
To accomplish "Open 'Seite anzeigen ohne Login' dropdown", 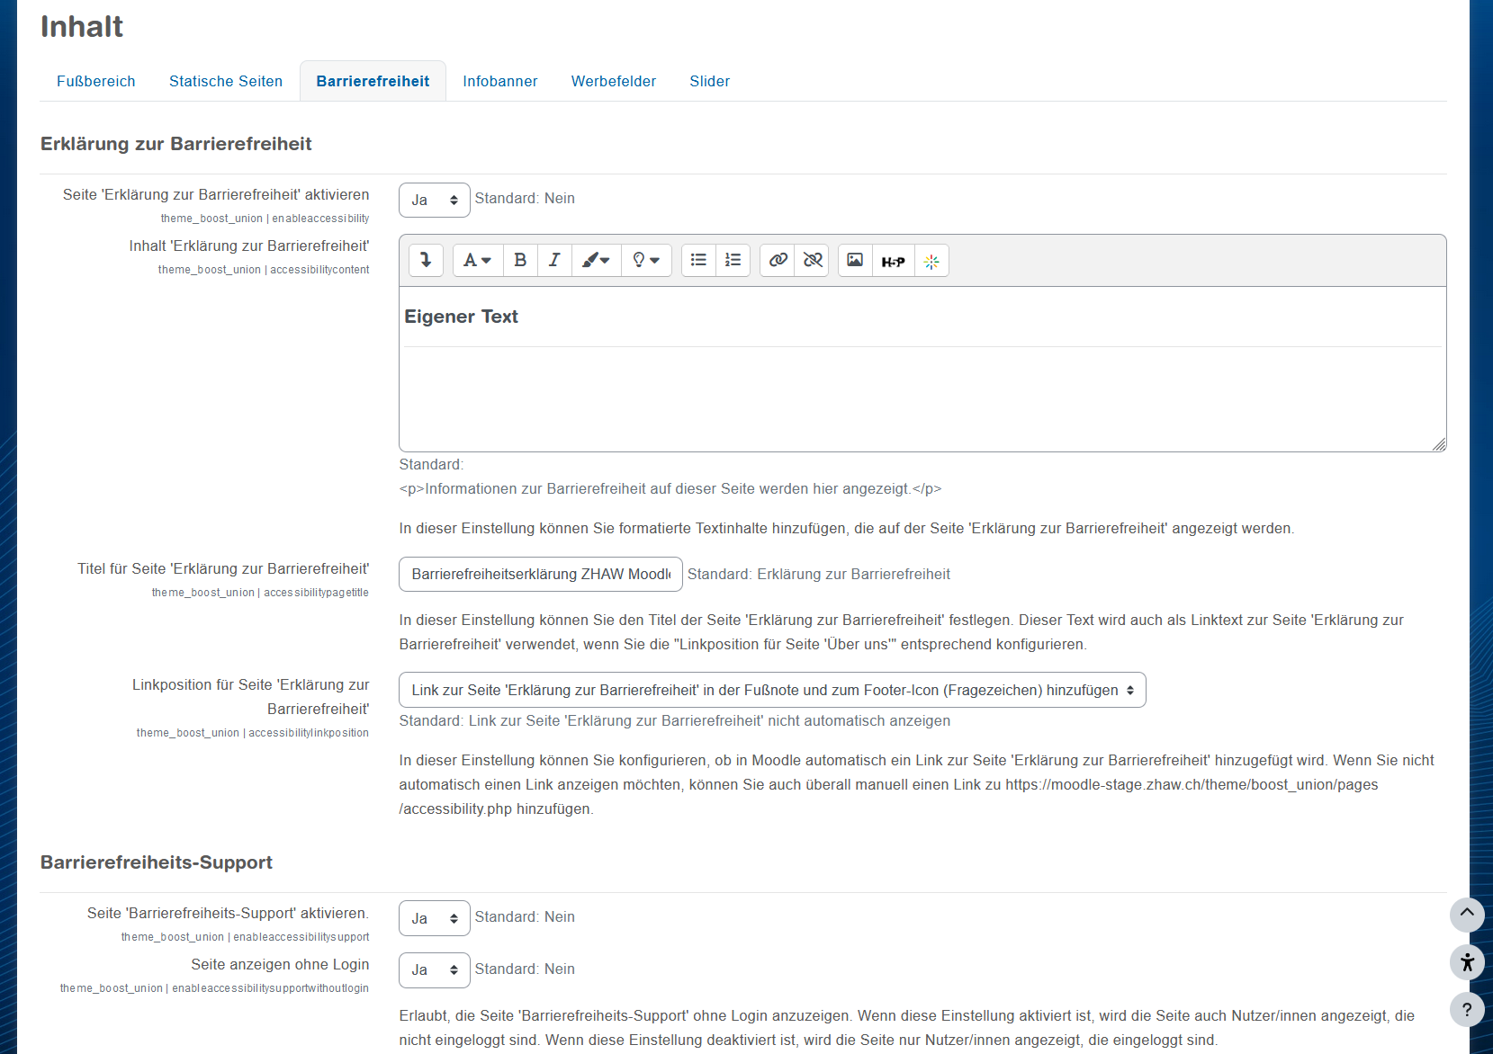I will coord(435,969).
